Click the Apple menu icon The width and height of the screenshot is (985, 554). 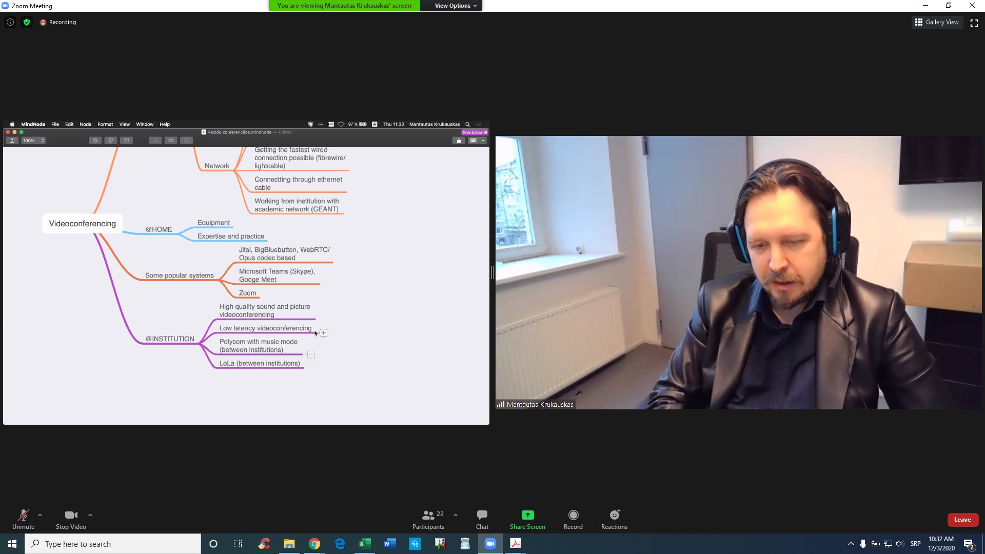tap(12, 124)
